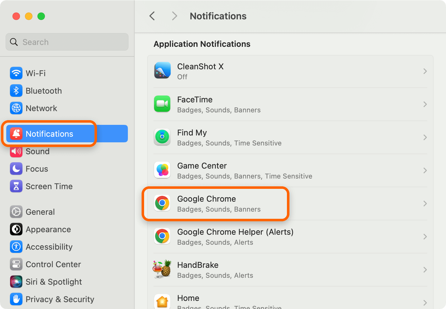This screenshot has height=309, width=446.
Task: Open Google Chrome Helper (Alerts) chevron
Action: coord(425,237)
